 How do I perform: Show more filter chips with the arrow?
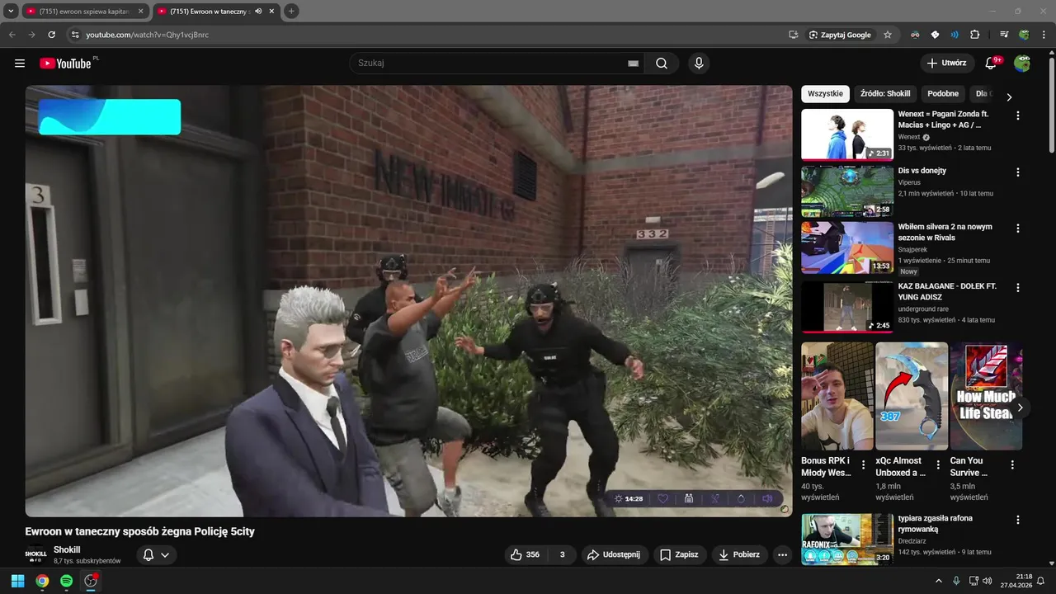[1008, 97]
